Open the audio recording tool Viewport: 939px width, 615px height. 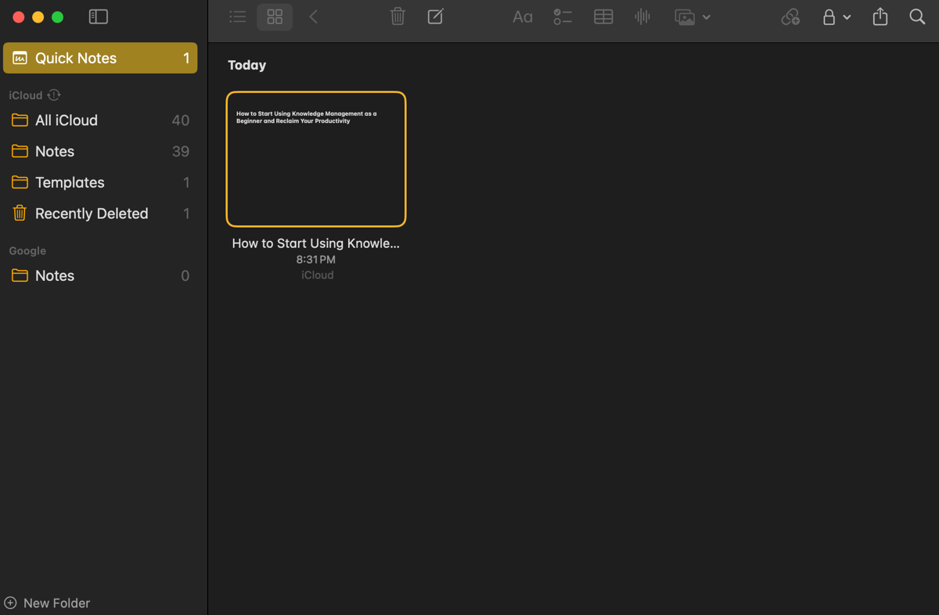point(642,16)
